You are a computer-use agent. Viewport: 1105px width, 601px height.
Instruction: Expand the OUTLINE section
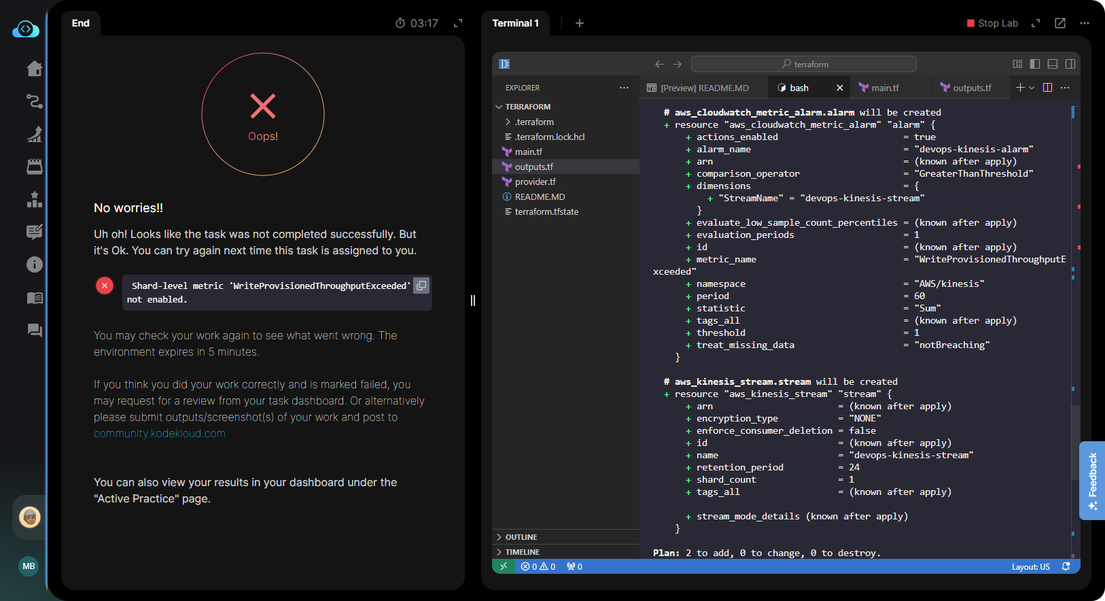coord(521,537)
